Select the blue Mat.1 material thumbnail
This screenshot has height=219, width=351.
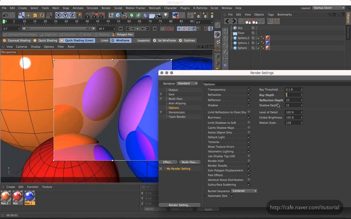coord(30,198)
